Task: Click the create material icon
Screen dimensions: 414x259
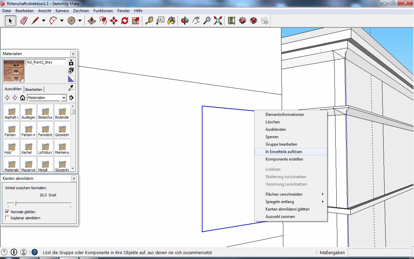Action: 71,71
